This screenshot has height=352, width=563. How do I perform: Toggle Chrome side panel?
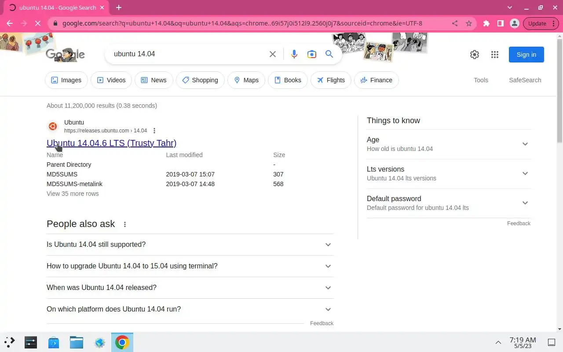click(x=501, y=23)
